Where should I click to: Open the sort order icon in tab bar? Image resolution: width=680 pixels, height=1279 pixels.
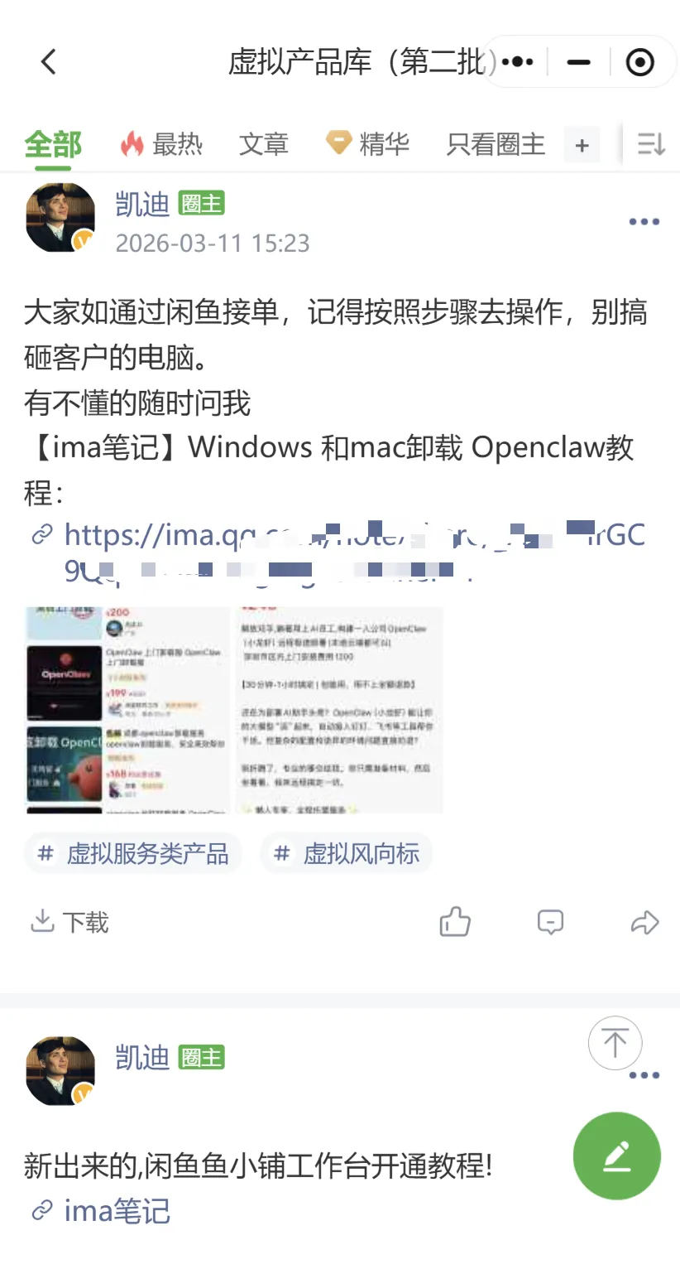click(651, 145)
